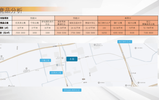Click the price cell 7100-8500
159x100 pixels.
pyautogui.click(x=148, y=33)
